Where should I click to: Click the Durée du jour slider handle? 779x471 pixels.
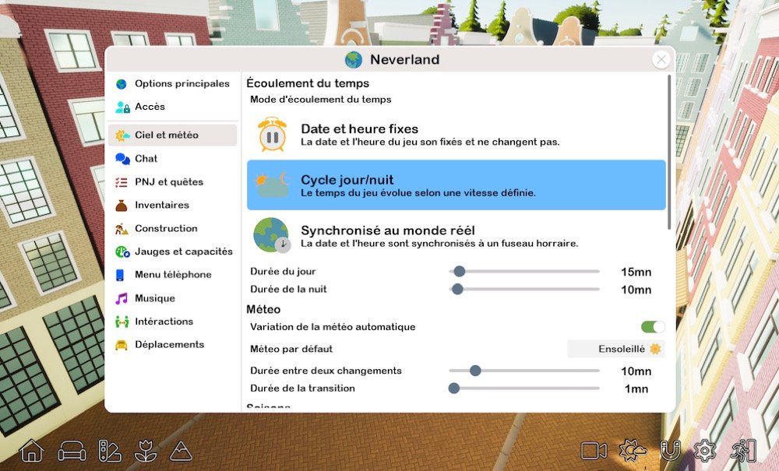pyautogui.click(x=460, y=272)
